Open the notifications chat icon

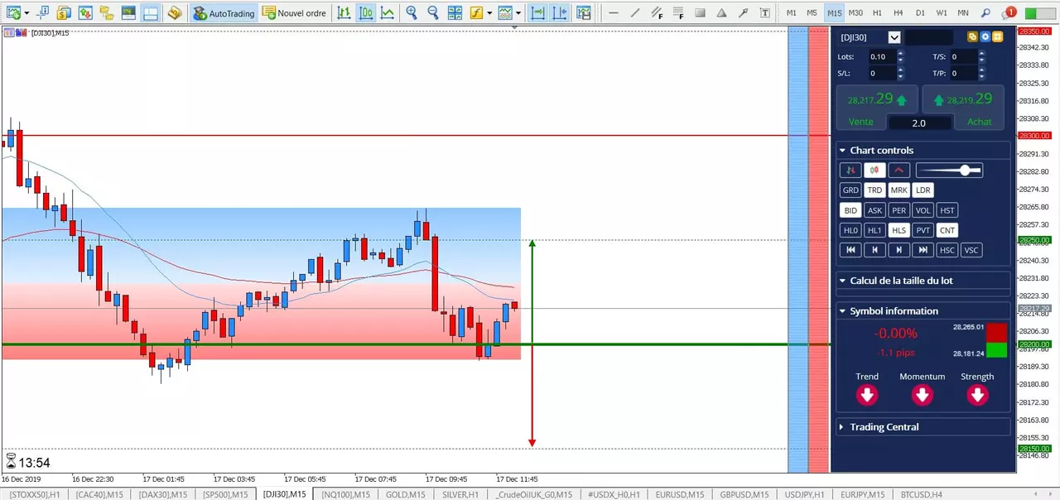[x=1008, y=12]
